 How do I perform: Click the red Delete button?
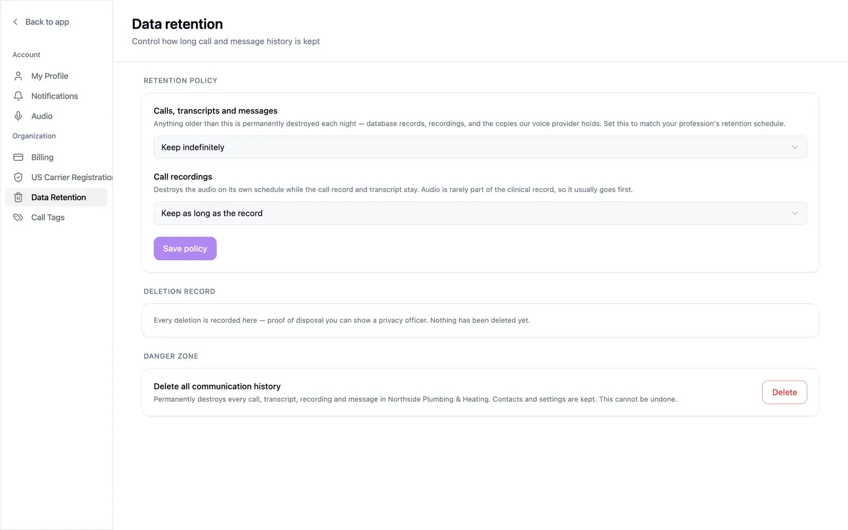(784, 392)
